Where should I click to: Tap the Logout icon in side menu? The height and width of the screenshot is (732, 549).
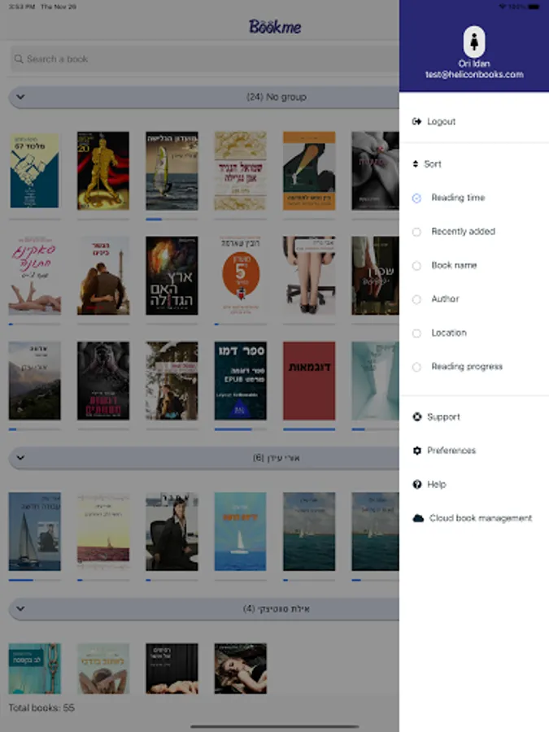click(416, 122)
